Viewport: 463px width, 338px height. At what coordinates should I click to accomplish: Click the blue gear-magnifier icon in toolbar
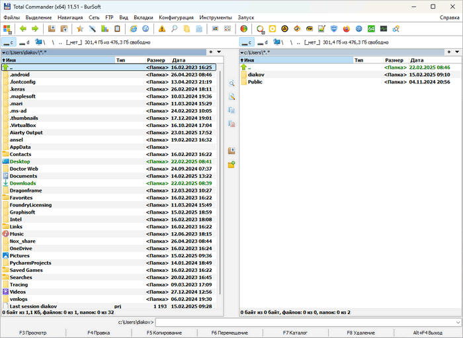pos(396,28)
